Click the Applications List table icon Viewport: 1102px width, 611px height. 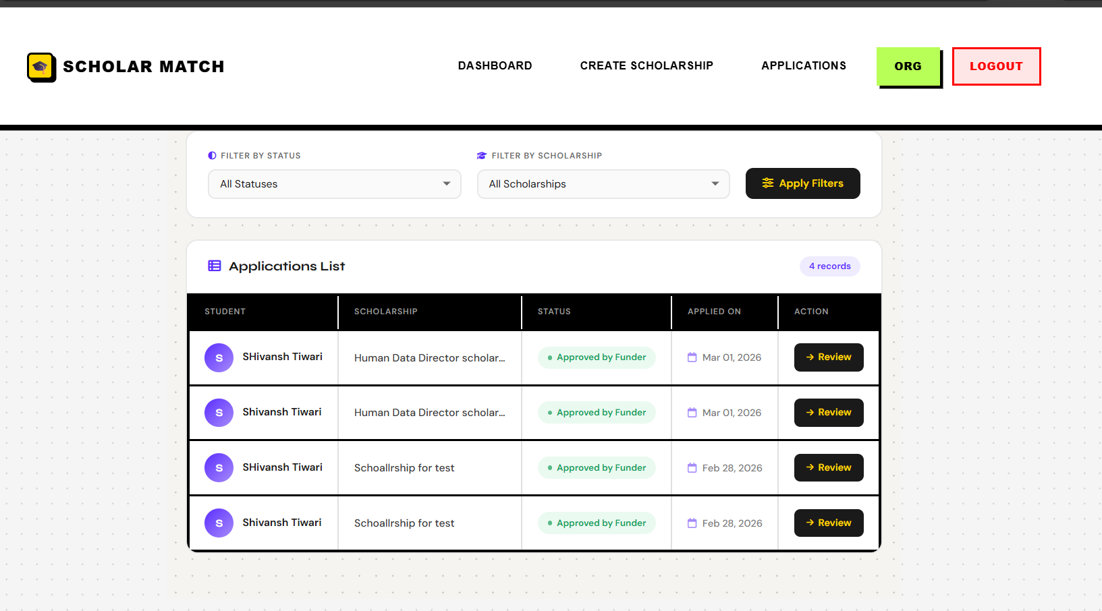click(215, 266)
